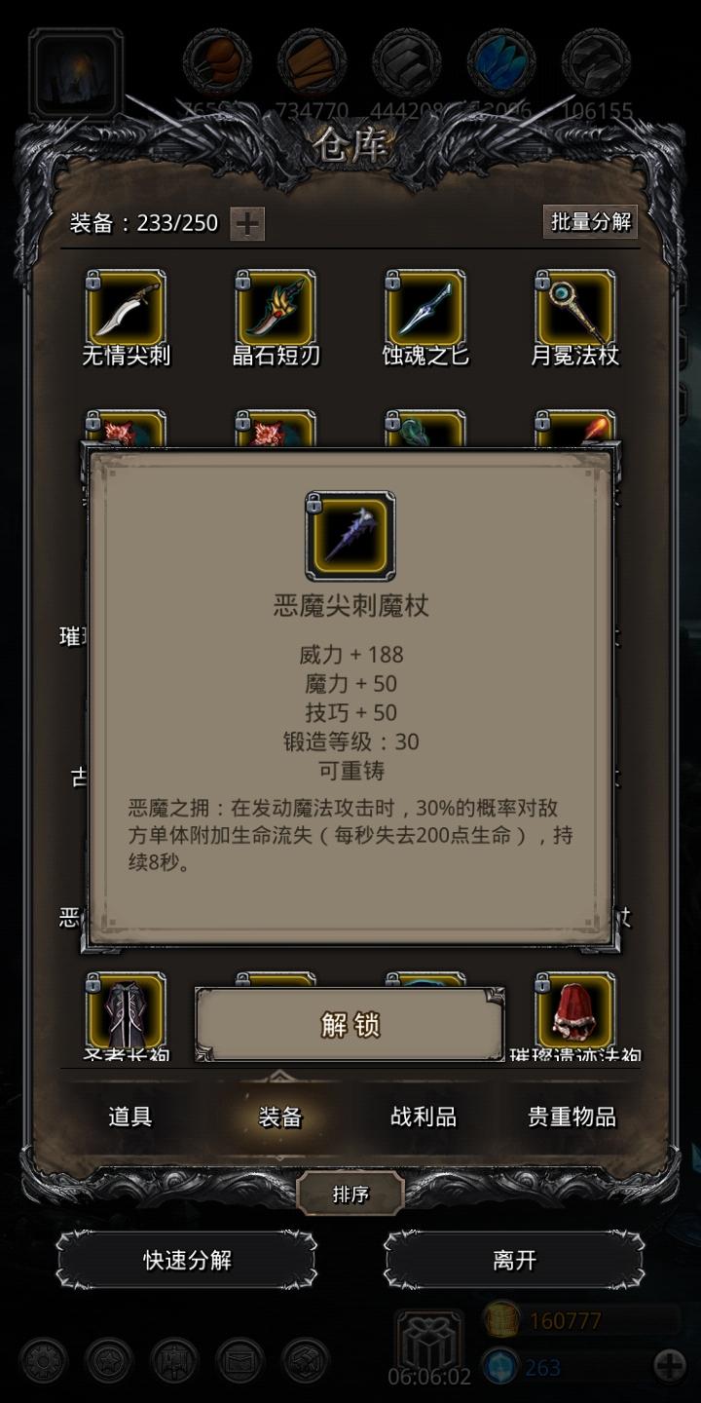Tap the plus icon beside blue gems

[669, 1366]
